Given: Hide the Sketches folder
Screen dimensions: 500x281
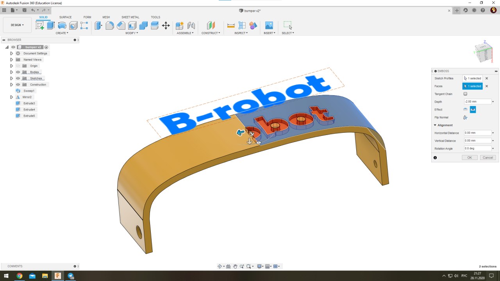Looking at the screenshot, I should coord(18,78).
